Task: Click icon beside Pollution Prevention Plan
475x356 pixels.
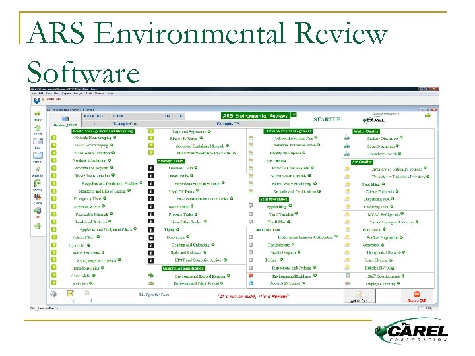Action: click(251, 138)
